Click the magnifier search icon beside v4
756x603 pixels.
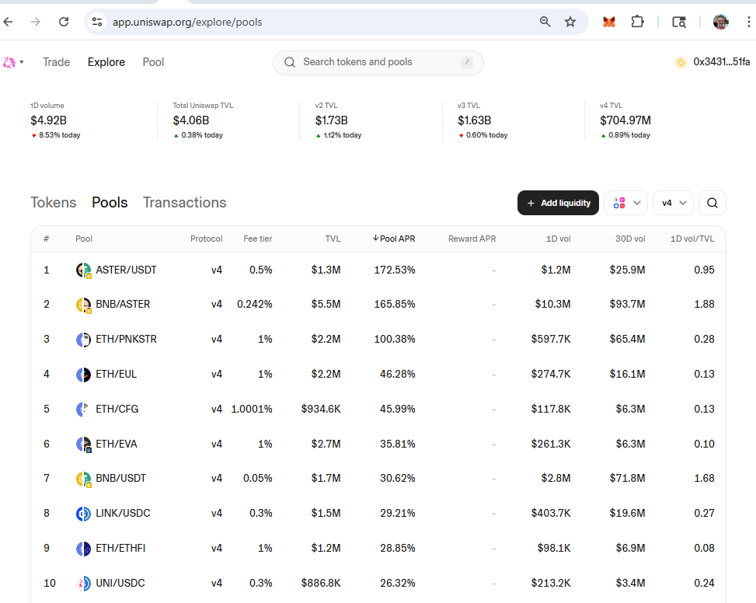point(712,203)
